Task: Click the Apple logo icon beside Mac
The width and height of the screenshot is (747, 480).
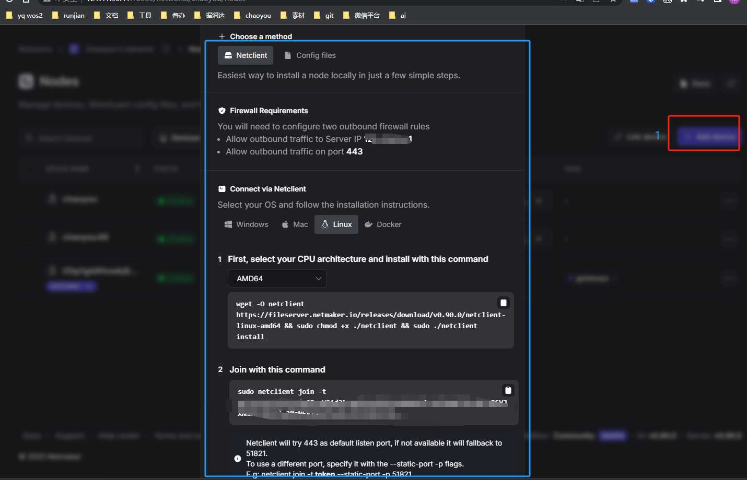Action: 285,224
